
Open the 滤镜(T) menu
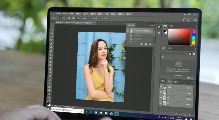click(100, 14)
